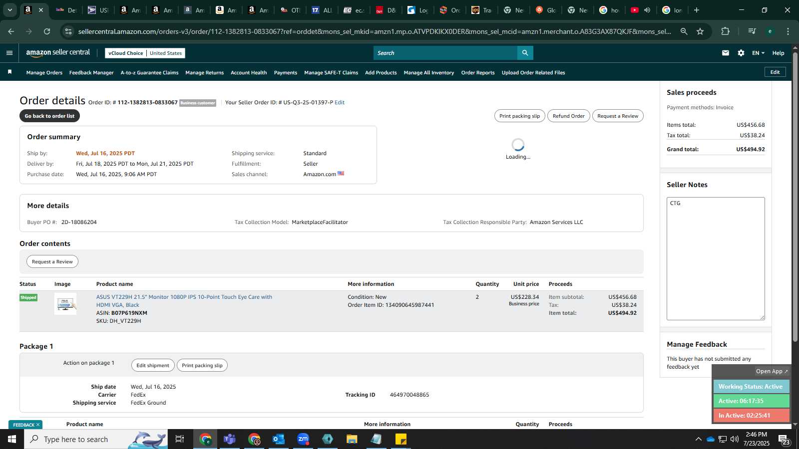Open Task View in the taskbar
This screenshot has height=449, width=799.
(180, 439)
